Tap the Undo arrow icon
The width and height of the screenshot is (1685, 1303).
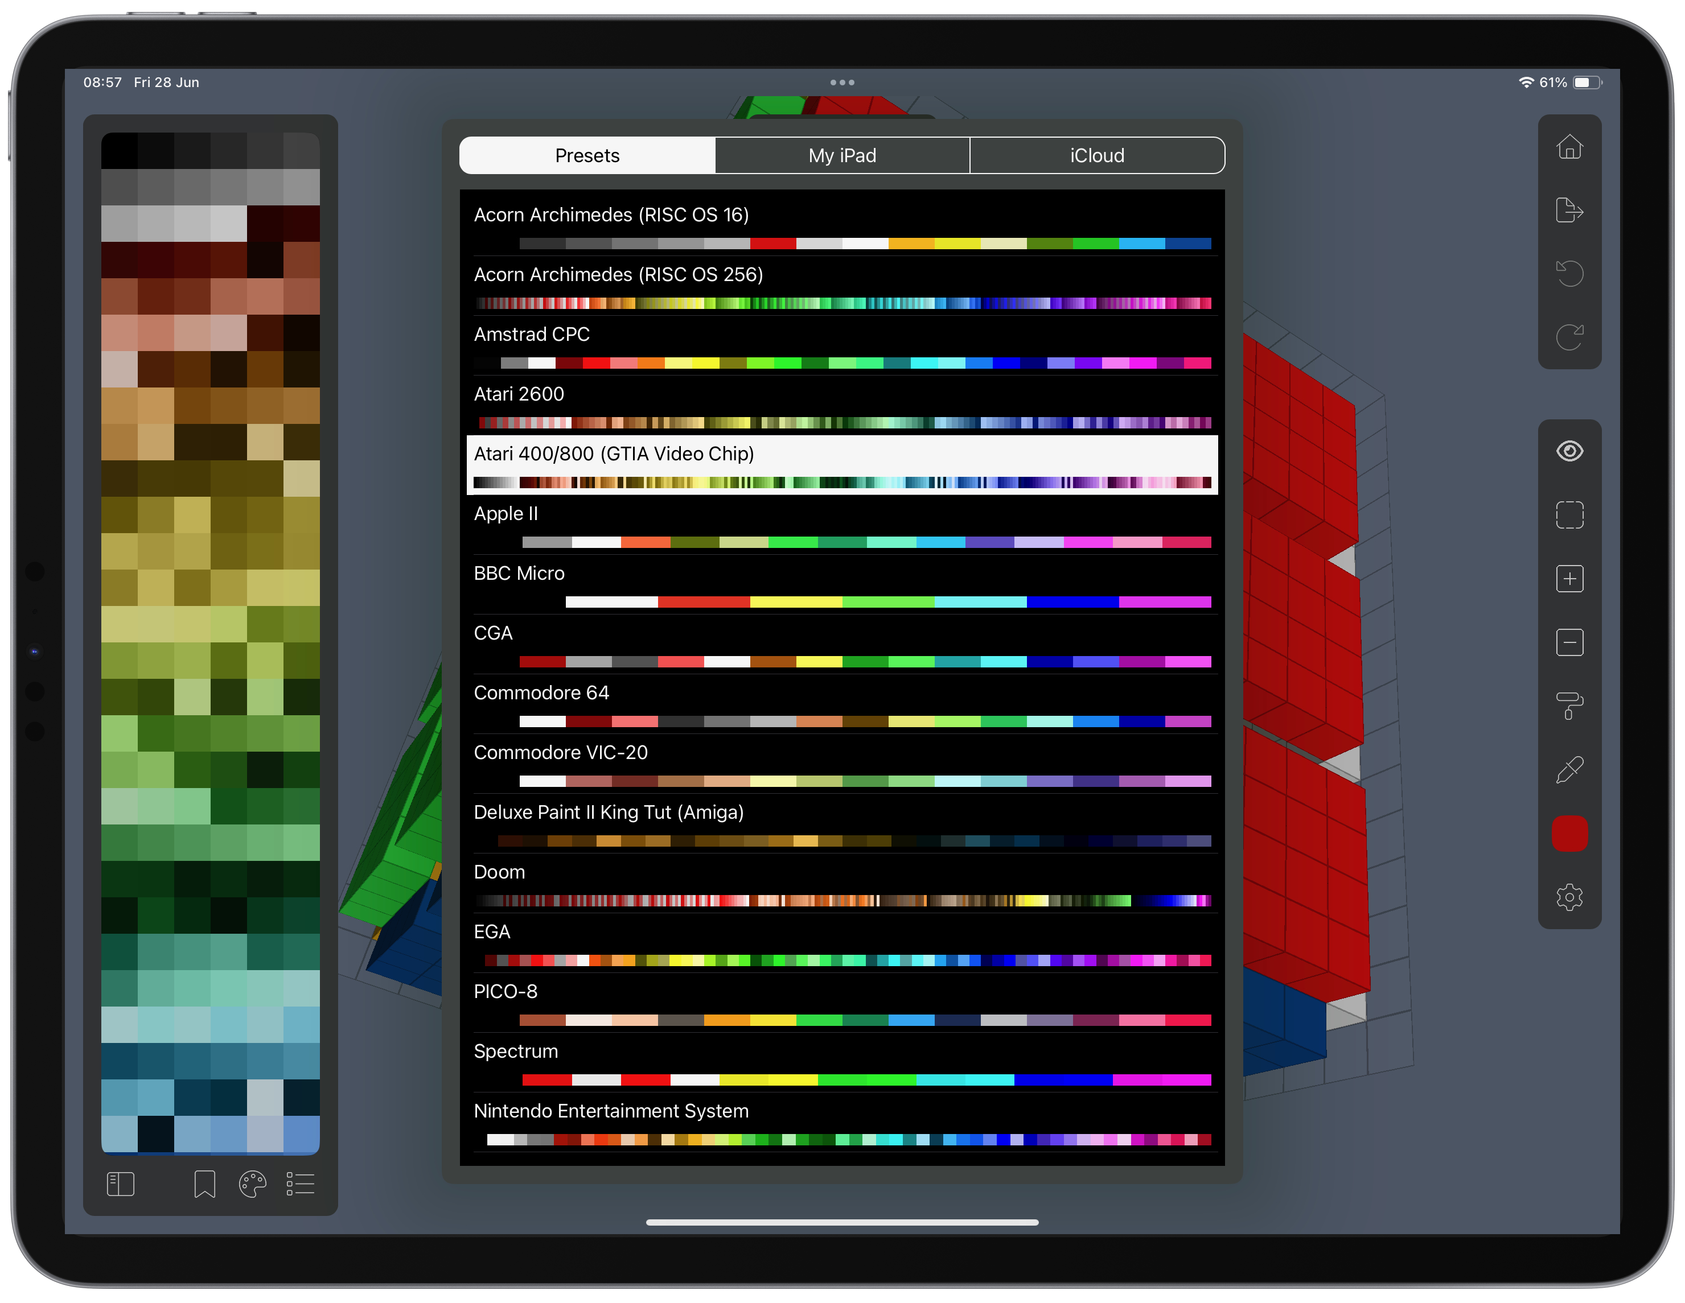pos(1569,273)
